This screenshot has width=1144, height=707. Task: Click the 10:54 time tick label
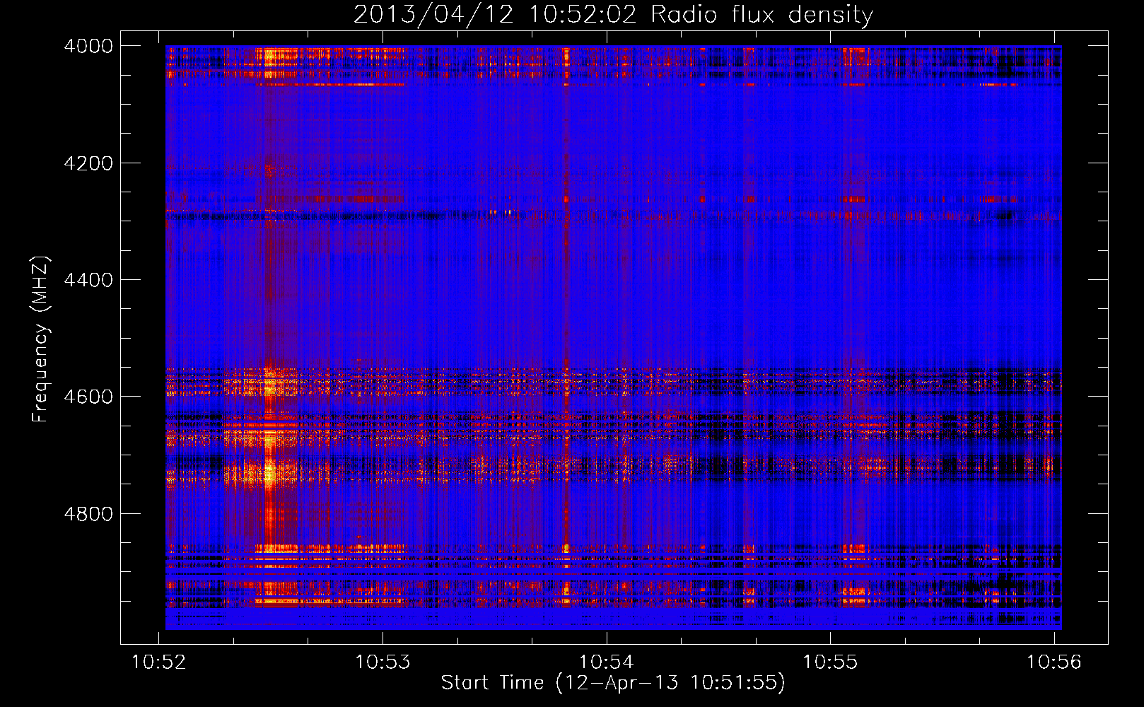[607, 662]
